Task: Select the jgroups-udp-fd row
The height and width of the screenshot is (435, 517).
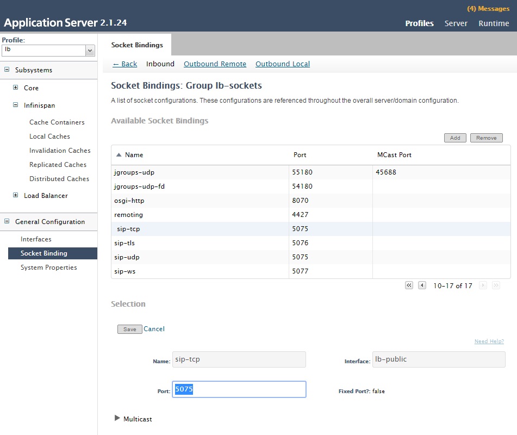Action: 311,187
